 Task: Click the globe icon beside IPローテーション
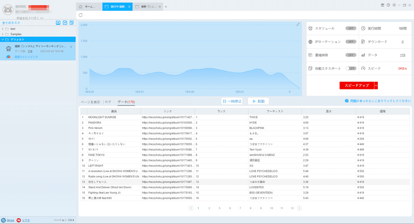pyautogui.click(x=310, y=42)
